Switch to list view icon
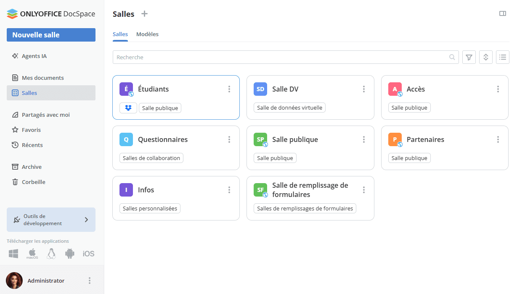517x294 pixels. [x=502, y=57]
